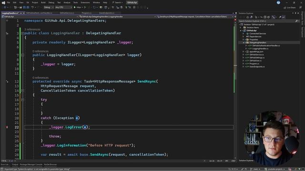Open the Edit menu
The height and width of the screenshot is (171, 305).
click(x=15, y=2)
